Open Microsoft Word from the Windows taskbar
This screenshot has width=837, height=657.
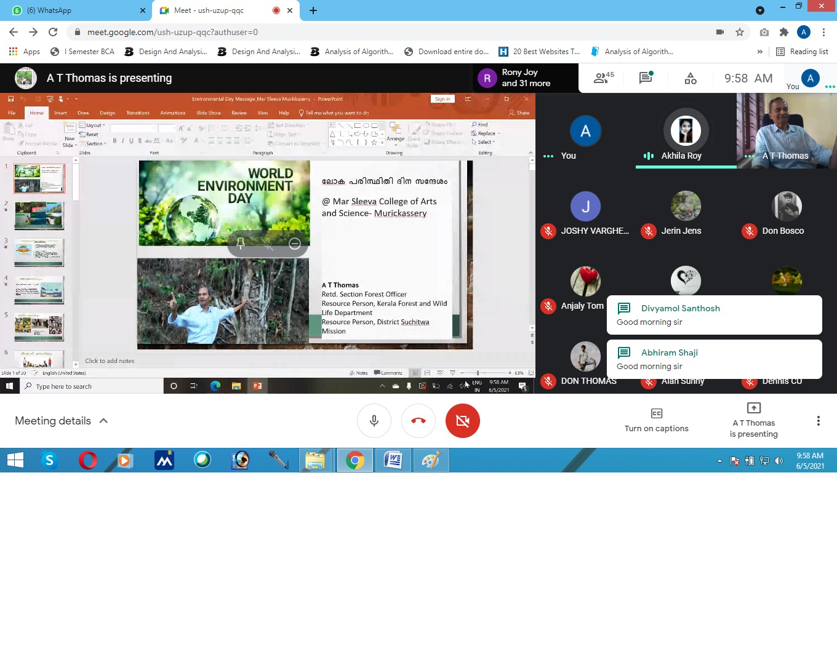coord(393,460)
